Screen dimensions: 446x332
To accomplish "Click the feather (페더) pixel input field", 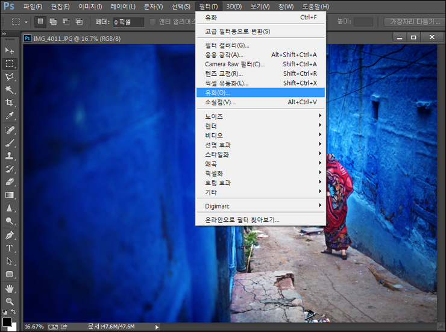I will pos(128,22).
